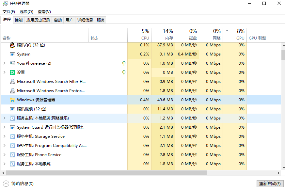Click the vertical scrollbar down arrow
This screenshot has width=285, height=191.
(283, 167)
